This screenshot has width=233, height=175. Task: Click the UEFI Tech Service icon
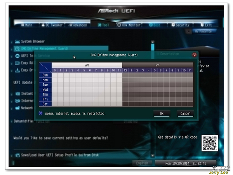[18, 56]
